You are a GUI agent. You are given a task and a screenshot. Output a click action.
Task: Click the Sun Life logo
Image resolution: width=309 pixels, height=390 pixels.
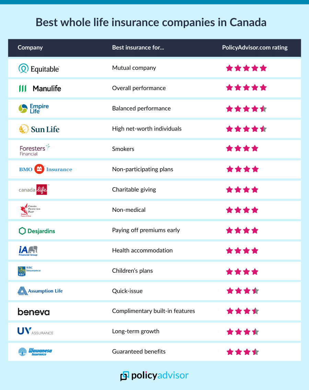[39, 129]
